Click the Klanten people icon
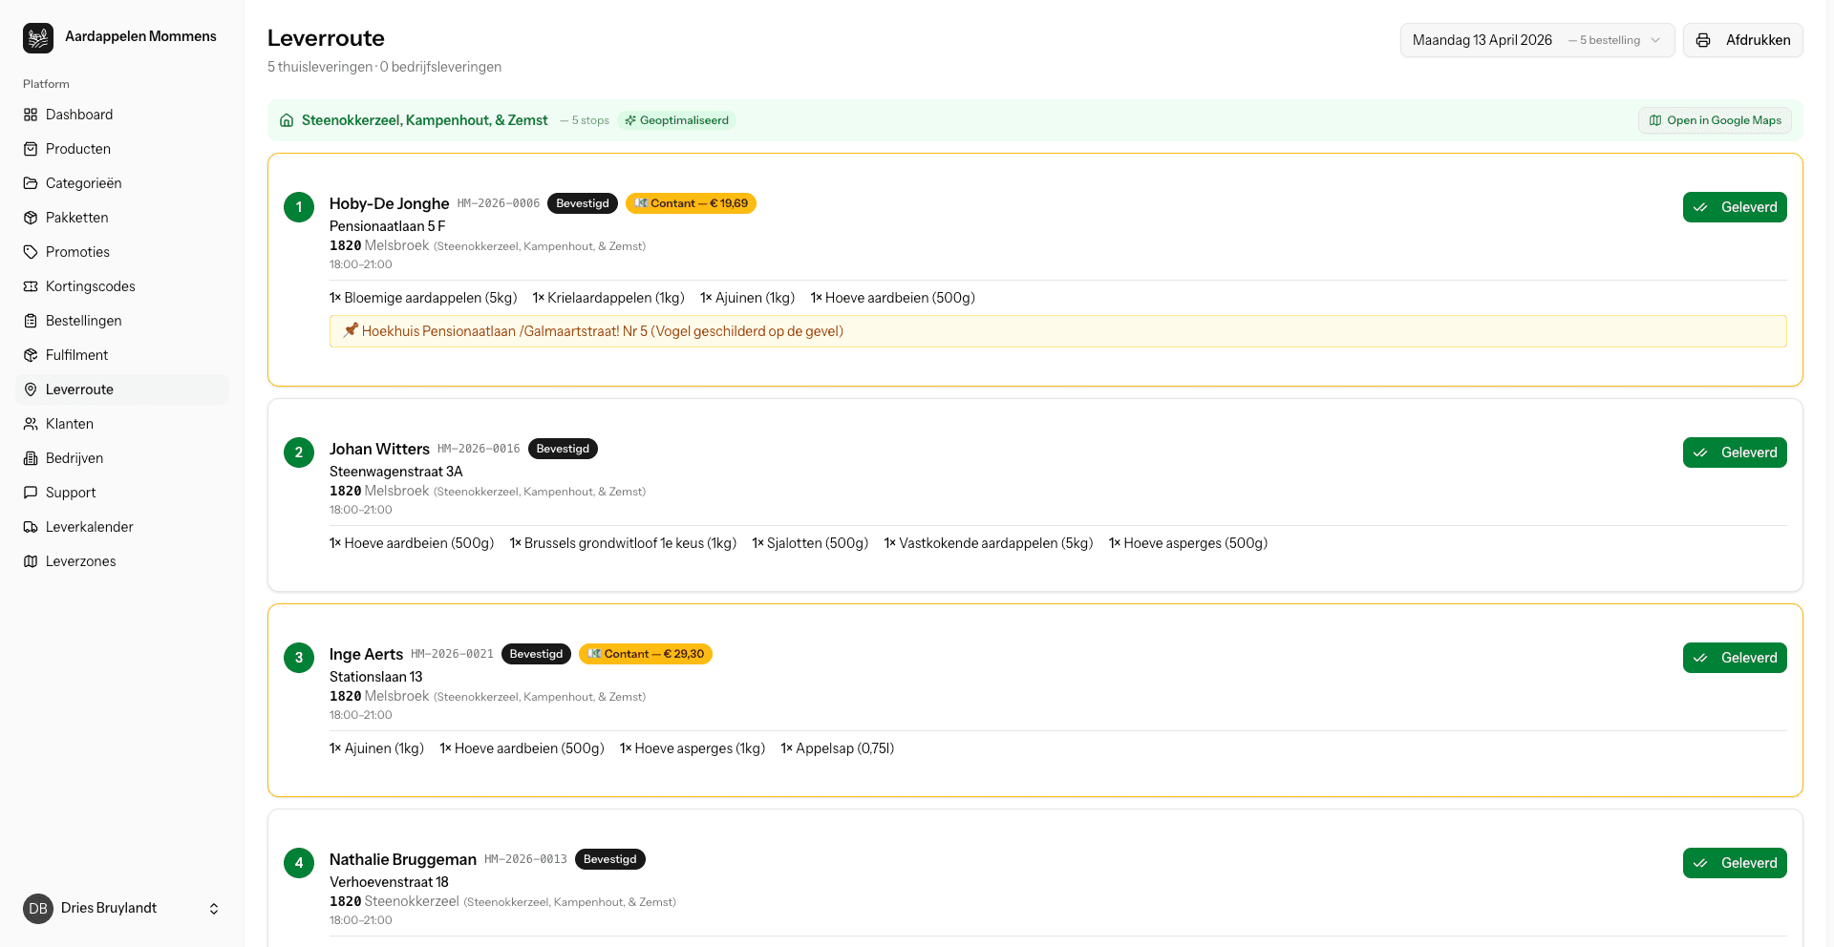This screenshot has width=1834, height=947. pyautogui.click(x=31, y=424)
